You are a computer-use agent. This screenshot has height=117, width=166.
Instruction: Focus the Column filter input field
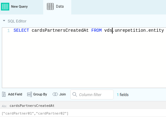92,95
